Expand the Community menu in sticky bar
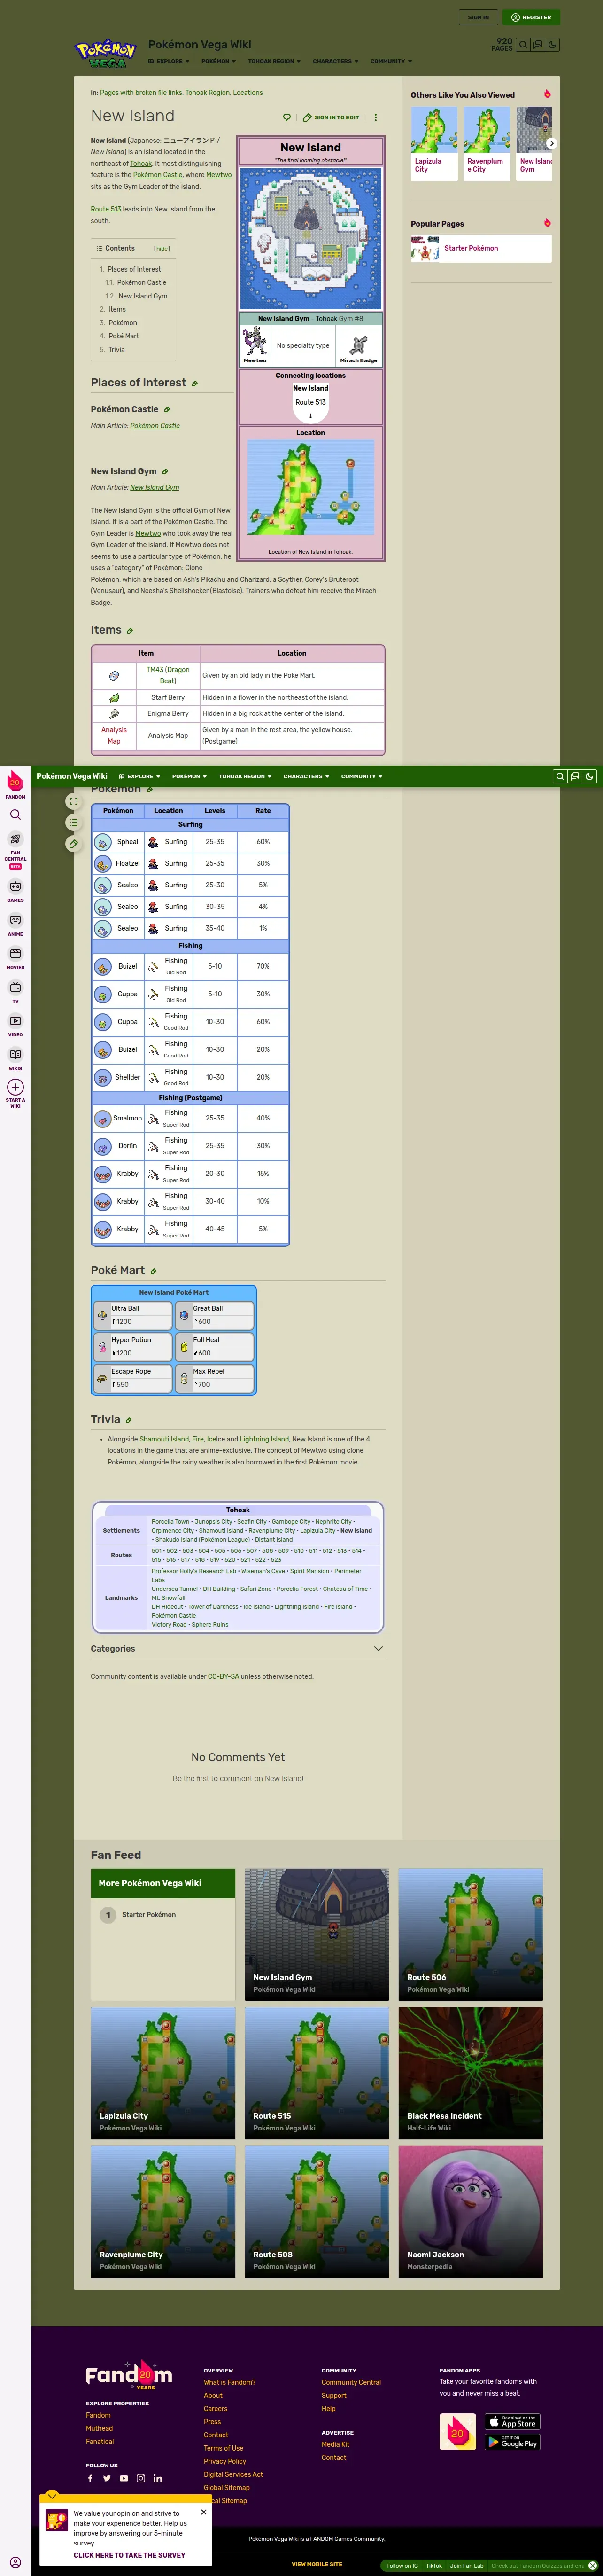The width and height of the screenshot is (603, 2576). click(361, 776)
